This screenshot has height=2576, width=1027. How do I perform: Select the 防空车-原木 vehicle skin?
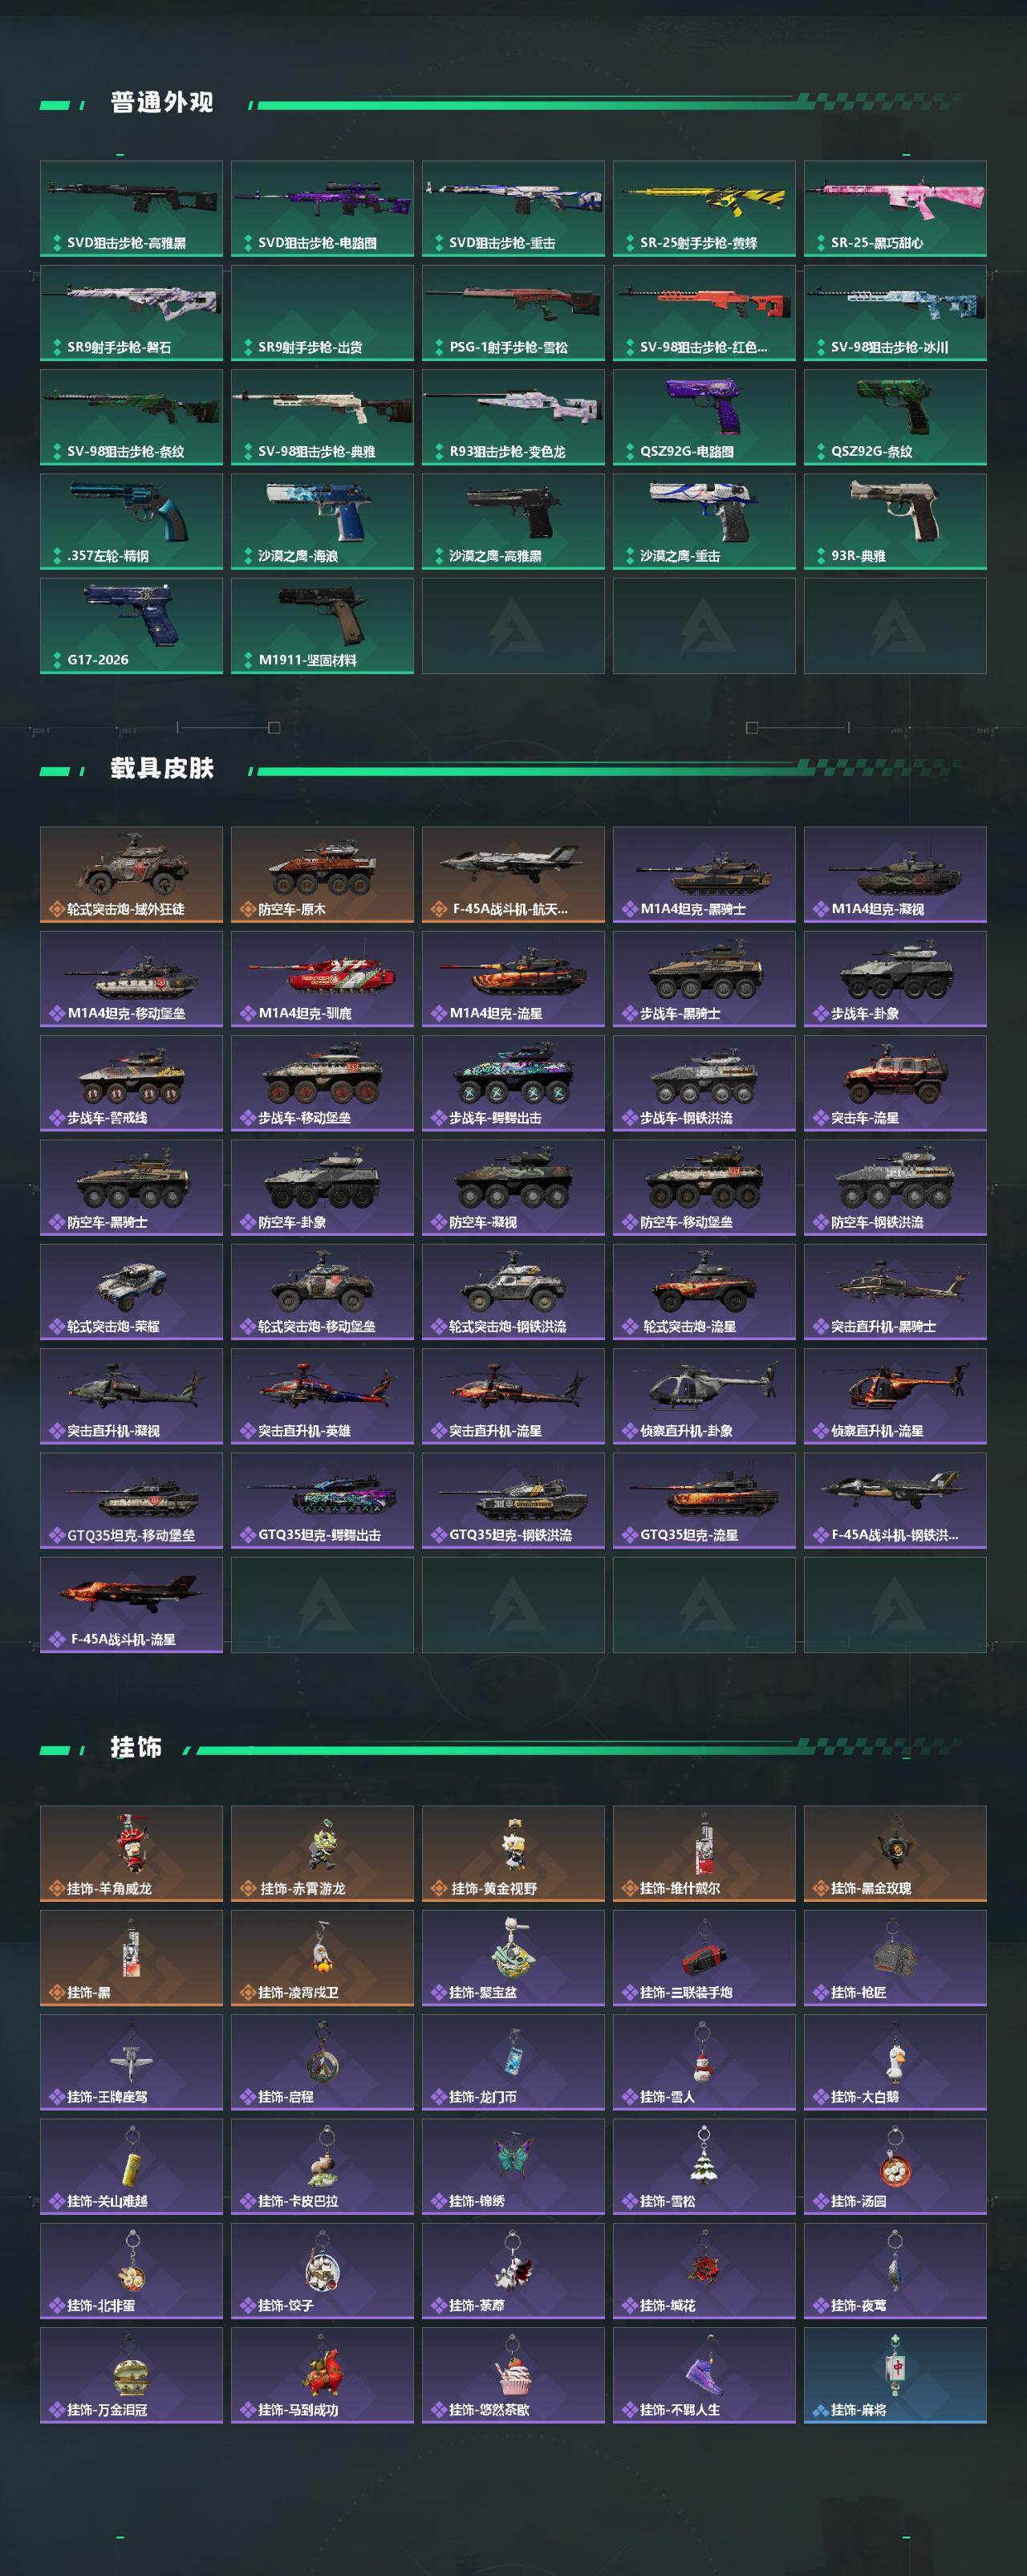(322, 874)
